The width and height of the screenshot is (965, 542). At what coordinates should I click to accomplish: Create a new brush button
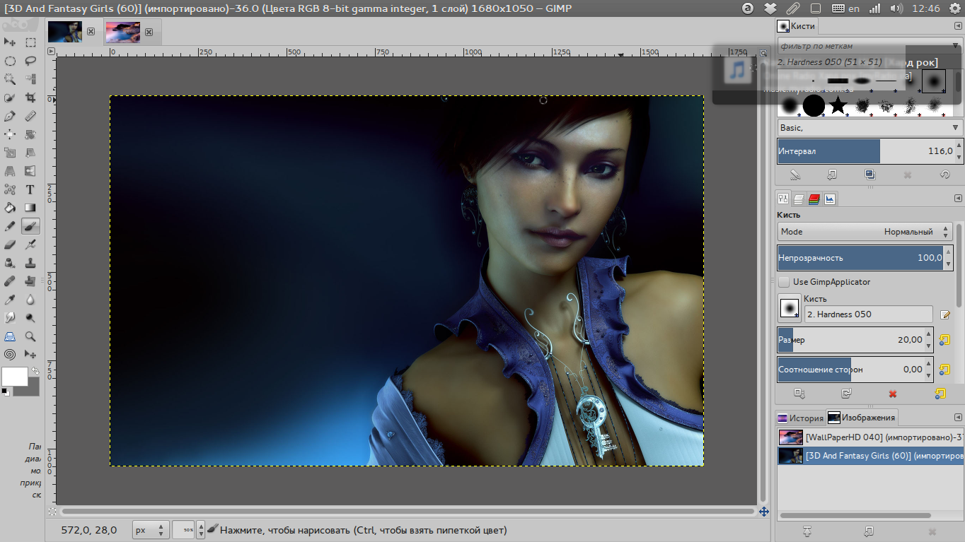pyautogui.click(x=832, y=175)
